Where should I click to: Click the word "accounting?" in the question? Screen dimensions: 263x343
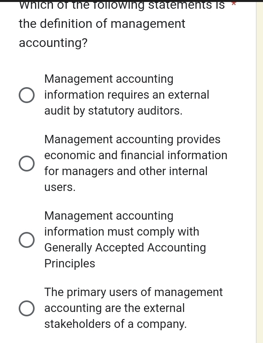[x=53, y=43]
